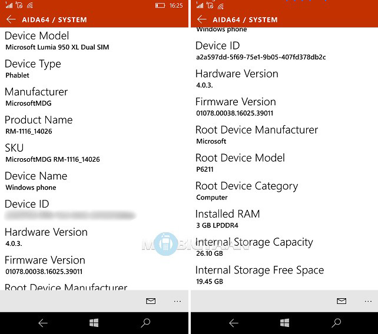Select 'Microsoft Lumia 950 XL Dual SIM' value
The height and width of the screenshot is (334, 378).
point(57,47)
